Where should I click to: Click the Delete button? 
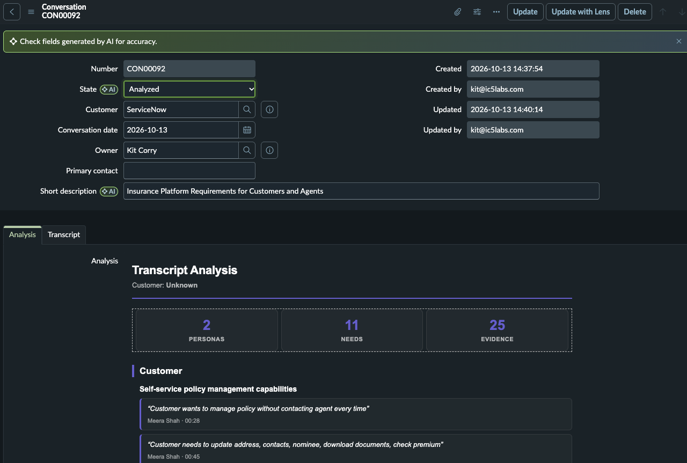point(635,12)
